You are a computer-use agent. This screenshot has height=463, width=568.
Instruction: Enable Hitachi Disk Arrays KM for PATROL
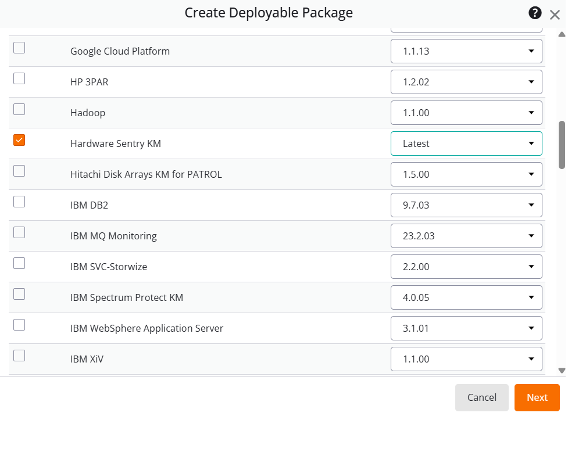(19, 171)
